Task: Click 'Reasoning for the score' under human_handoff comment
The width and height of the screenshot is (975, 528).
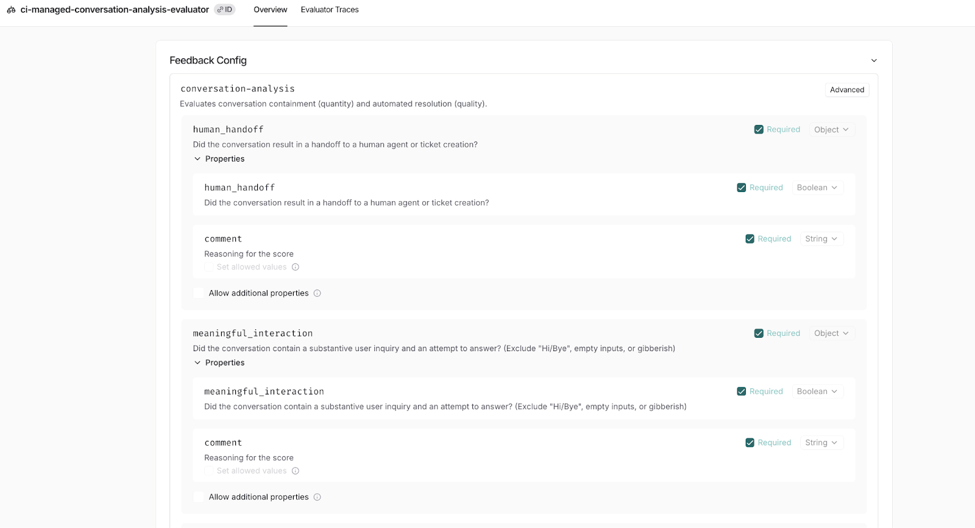Action: coord(249,254)
